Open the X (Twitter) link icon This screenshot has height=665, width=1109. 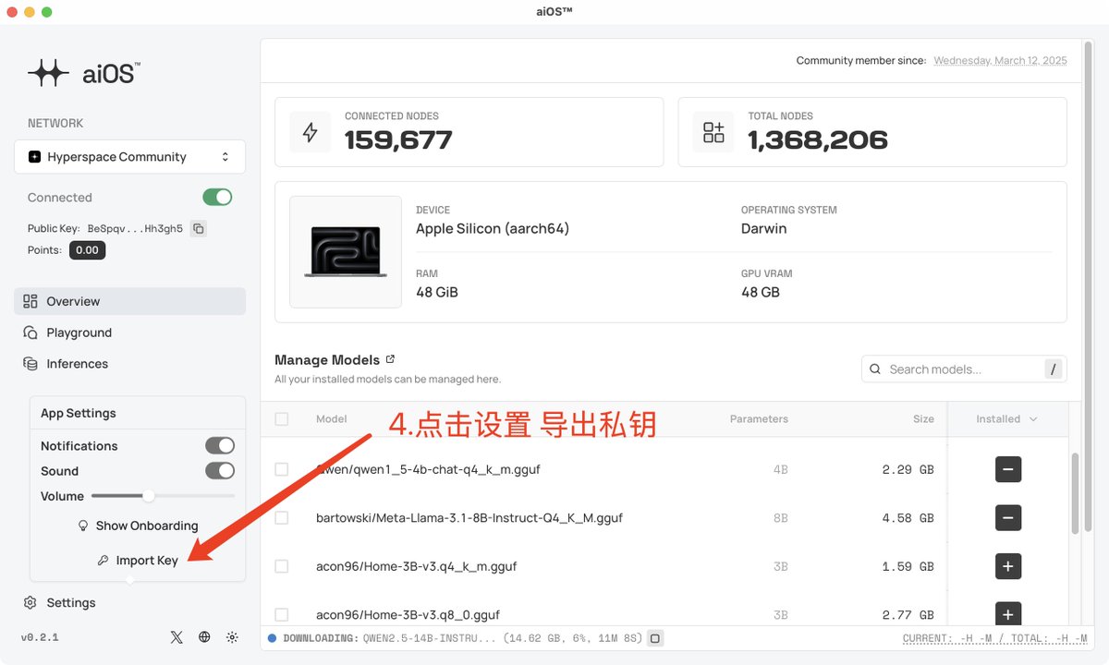[x=177, y=637]
